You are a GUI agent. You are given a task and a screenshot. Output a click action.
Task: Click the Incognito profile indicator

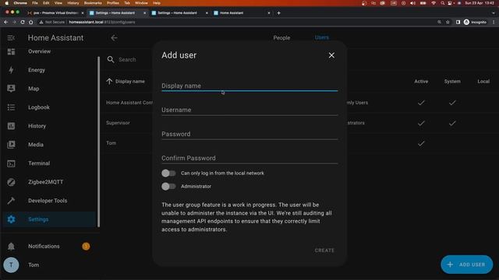[x=475, y=23]
